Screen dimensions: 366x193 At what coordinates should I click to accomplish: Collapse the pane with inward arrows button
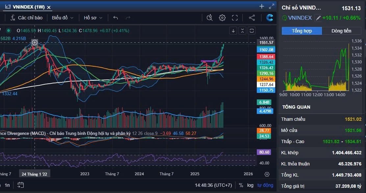pyautogui.click(x=243, y=31)
